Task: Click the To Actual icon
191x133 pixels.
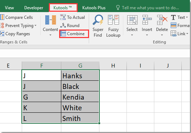Action: 63,17
